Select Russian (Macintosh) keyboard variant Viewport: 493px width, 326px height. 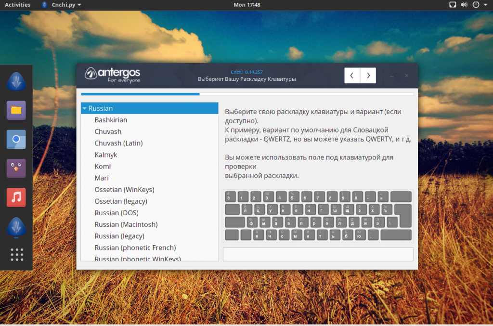tap(126, 224)
